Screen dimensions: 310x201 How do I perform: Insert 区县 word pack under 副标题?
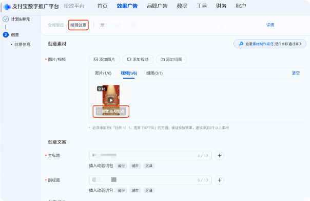pos(149,191)
